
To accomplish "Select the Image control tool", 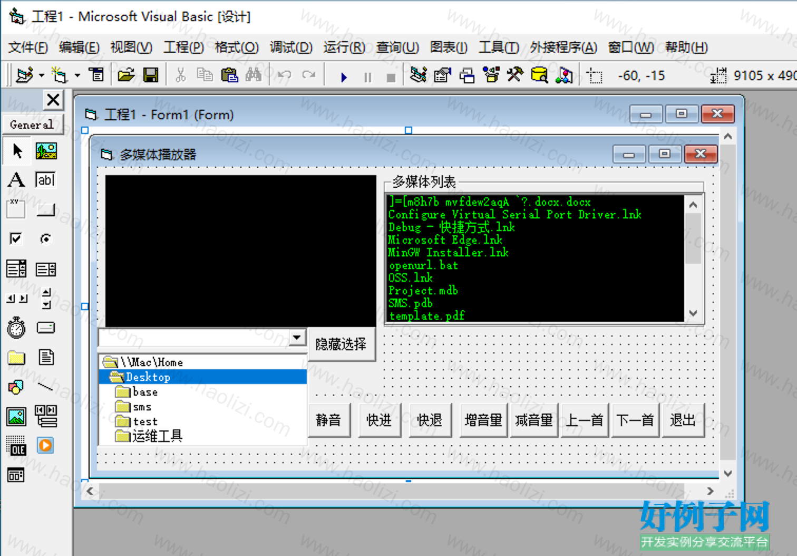I will 17,417.
